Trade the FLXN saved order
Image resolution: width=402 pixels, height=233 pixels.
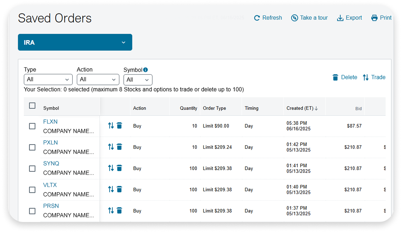[x=111, y=126]
